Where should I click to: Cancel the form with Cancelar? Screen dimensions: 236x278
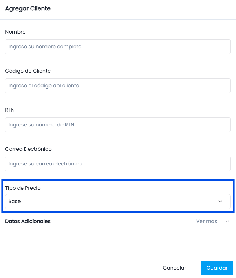click(x=174, y=268)
